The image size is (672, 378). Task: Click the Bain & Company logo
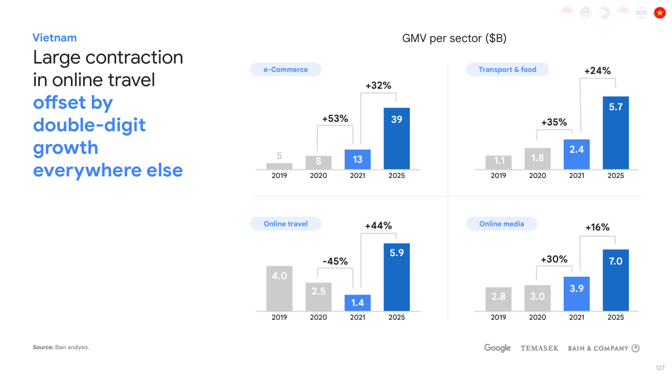[x=603, y=348]
